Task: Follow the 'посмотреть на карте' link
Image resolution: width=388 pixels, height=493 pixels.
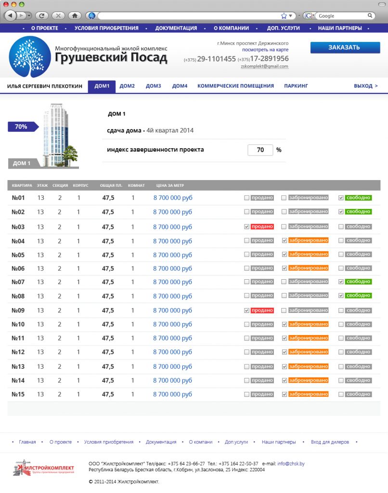Action: 265,50
